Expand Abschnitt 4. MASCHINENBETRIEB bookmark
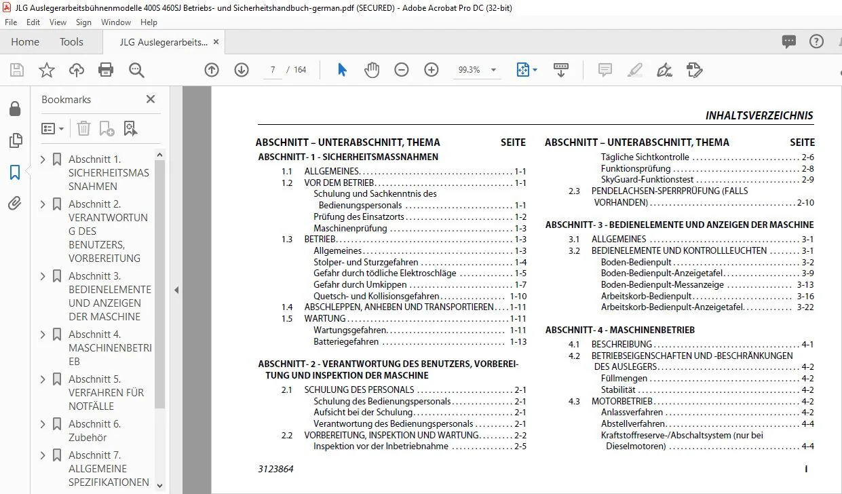The width and height of the screenshot is (842, 494). (x=43, y=335)
